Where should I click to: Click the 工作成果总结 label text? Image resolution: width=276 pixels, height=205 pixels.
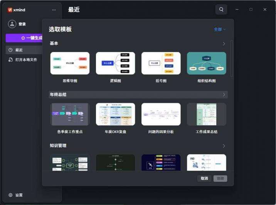pos(207,132)
